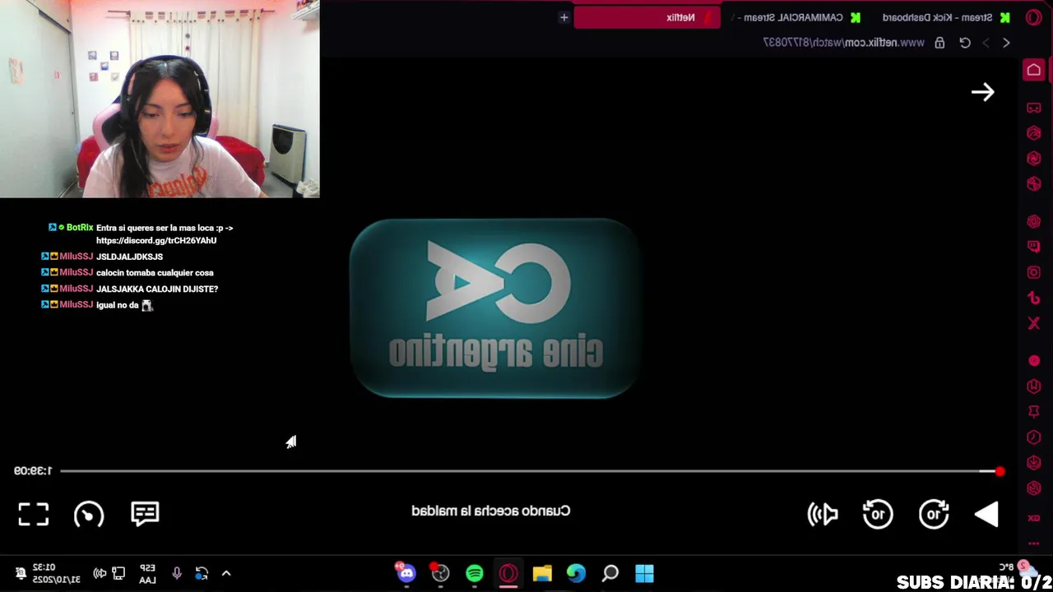The image size is (1053, 592).
Task: Click the Opera GX logo menu button
Action: tap(1034, 17)
